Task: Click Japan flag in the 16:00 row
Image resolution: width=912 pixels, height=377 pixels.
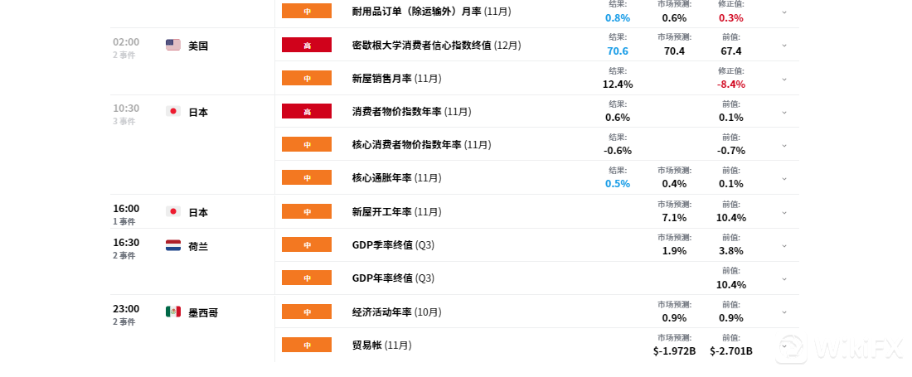Action: (x=172, y=211)
